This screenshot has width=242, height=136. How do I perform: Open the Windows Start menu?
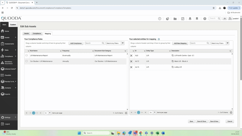click(x=79, y=133)
